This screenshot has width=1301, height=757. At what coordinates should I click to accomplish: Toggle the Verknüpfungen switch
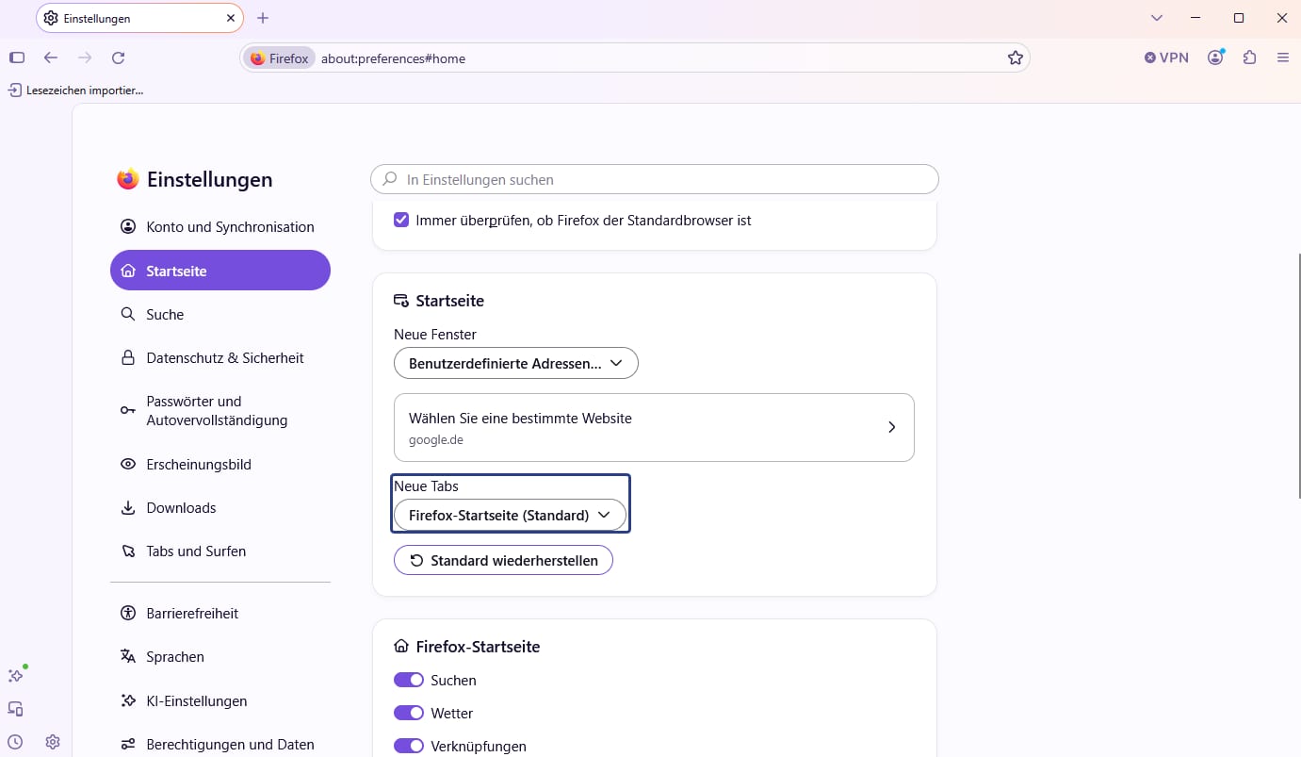click(x=409, y=746)
